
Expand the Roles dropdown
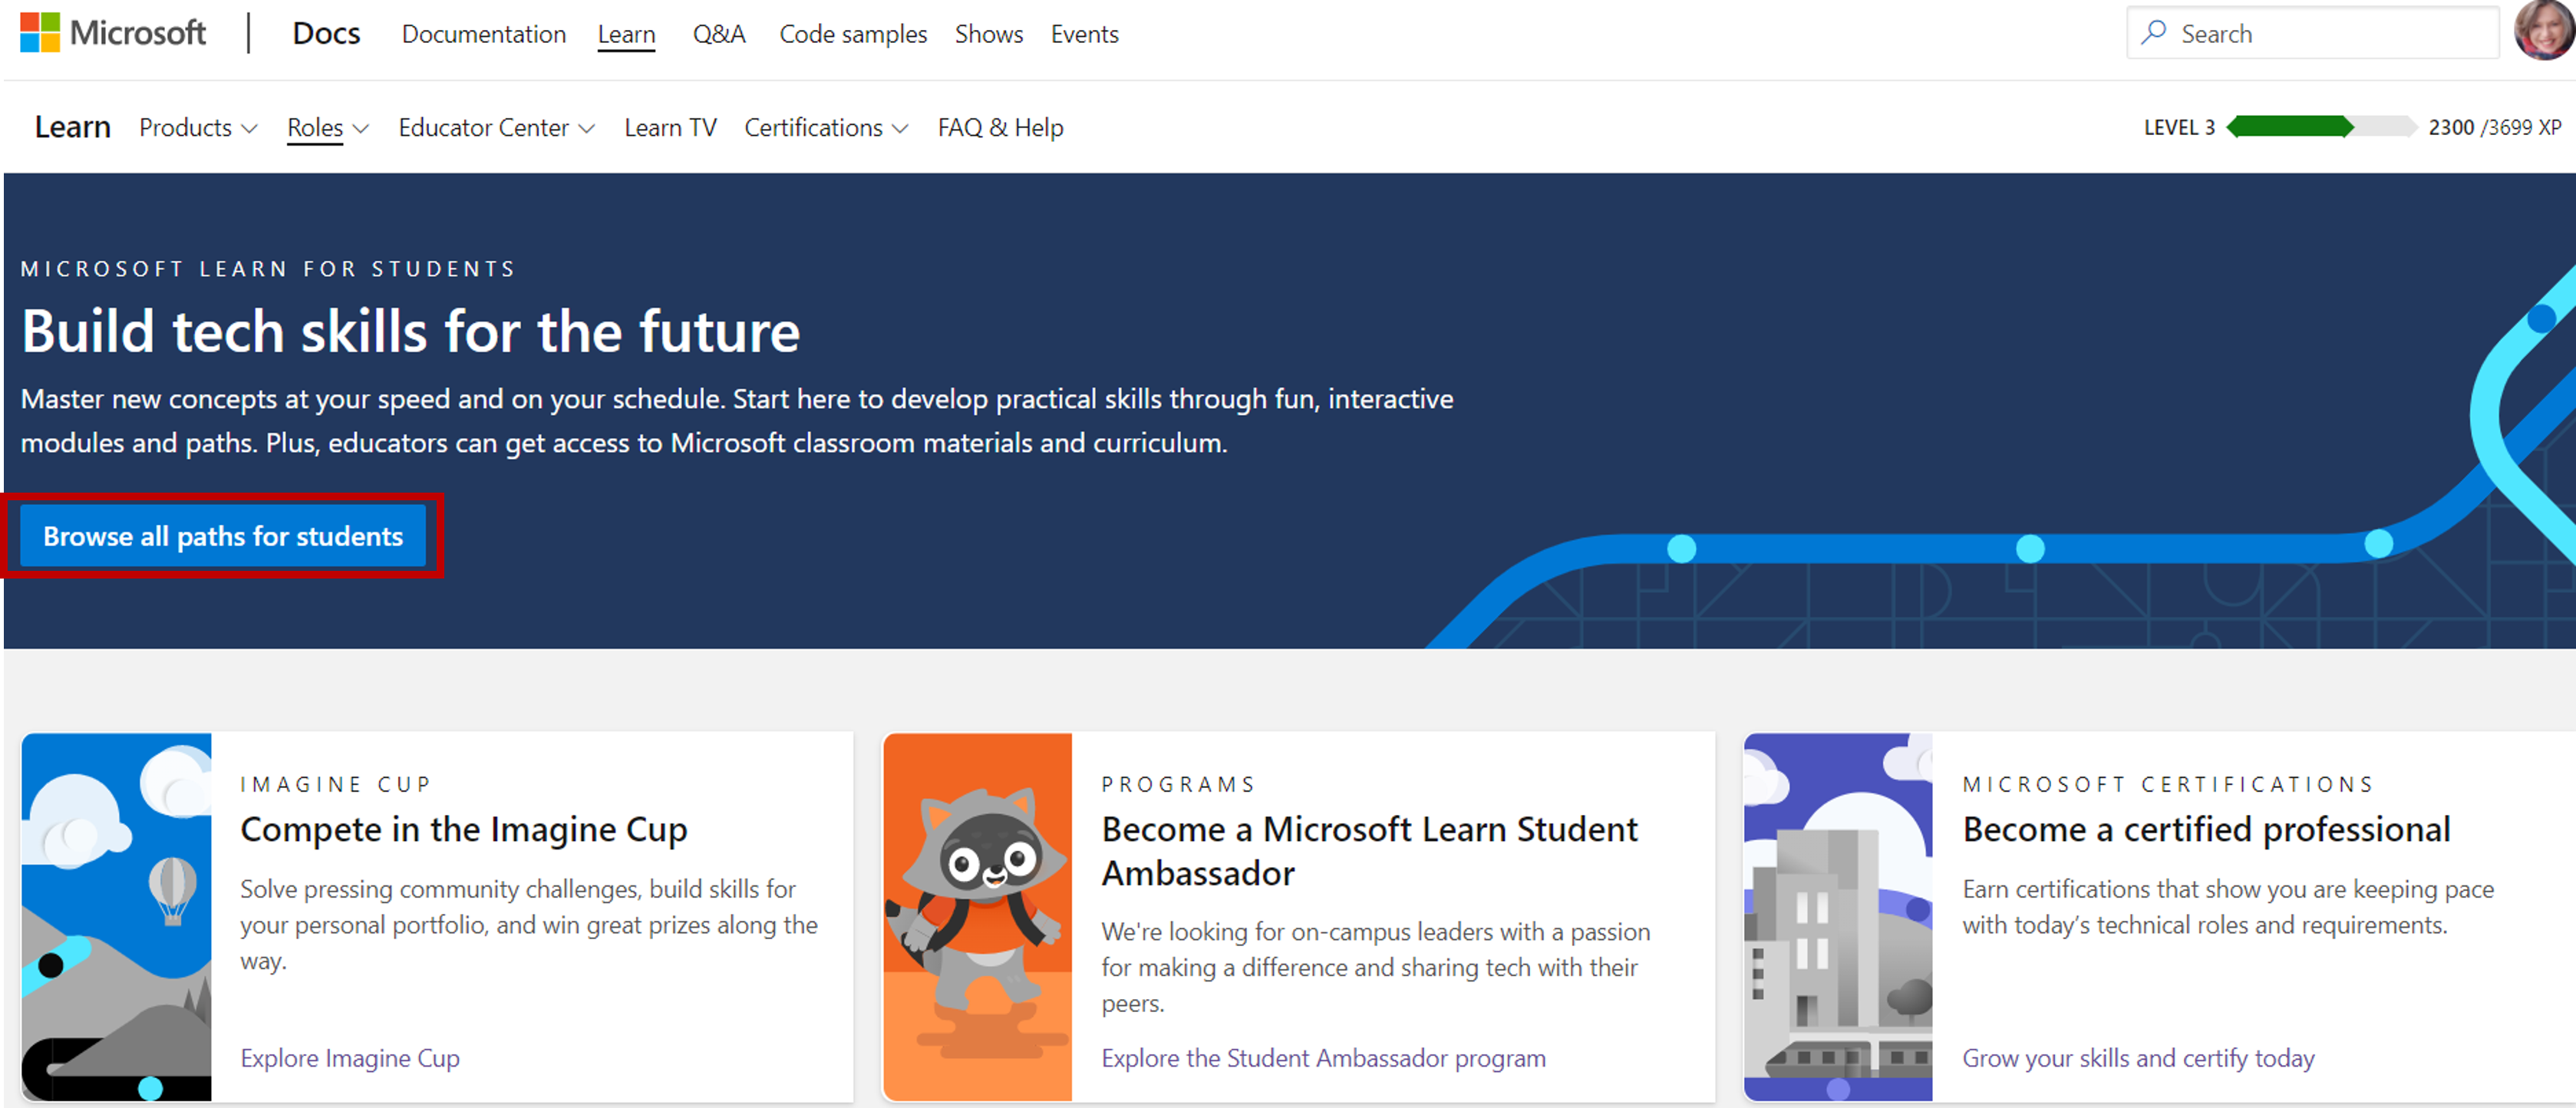pyautogui.click(x=328, y=127)
